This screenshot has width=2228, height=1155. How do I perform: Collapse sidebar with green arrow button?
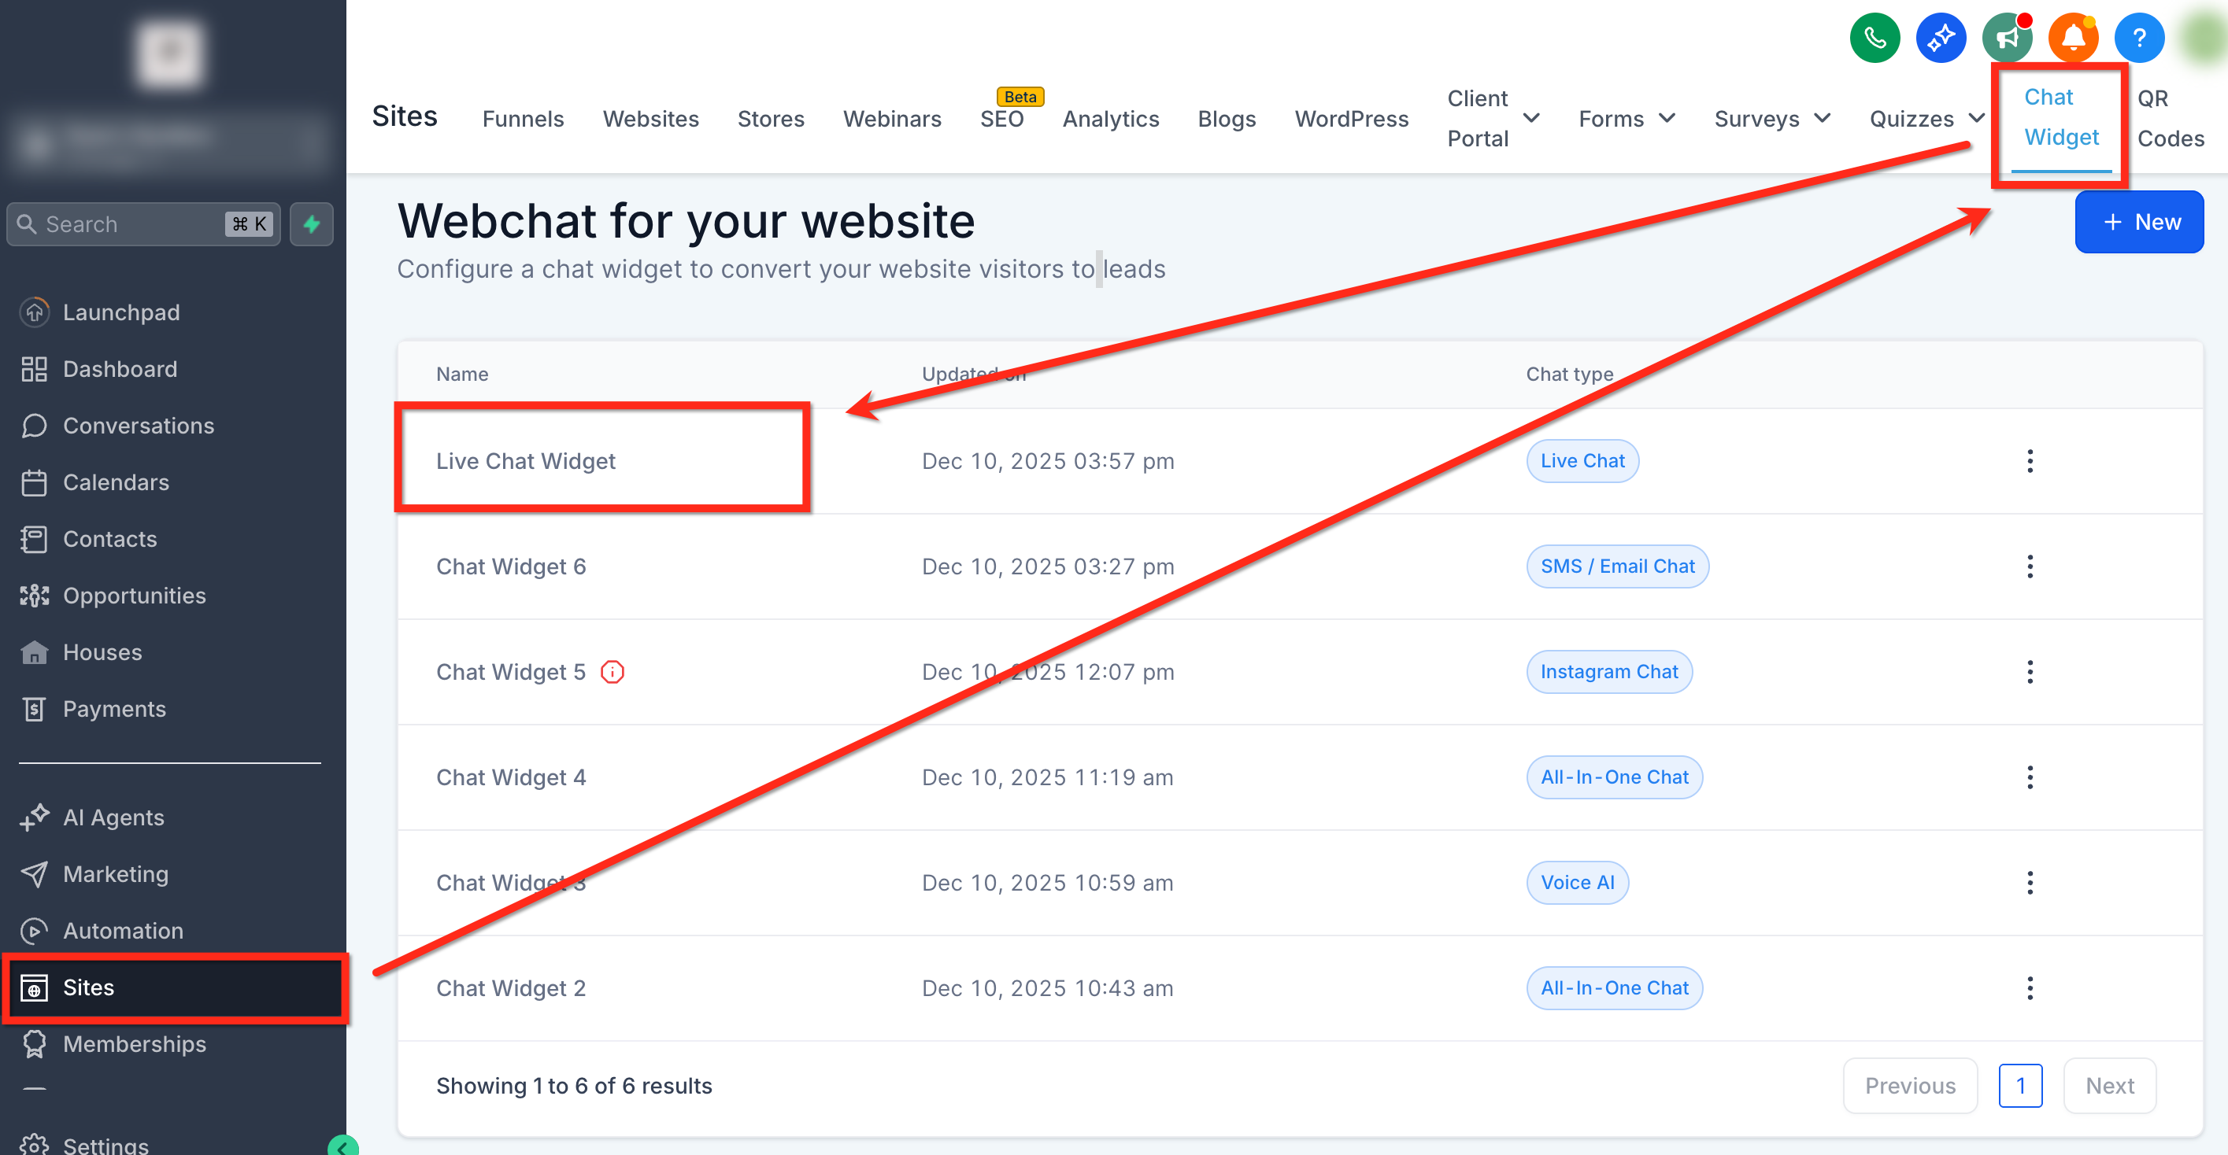(342, 1146)
